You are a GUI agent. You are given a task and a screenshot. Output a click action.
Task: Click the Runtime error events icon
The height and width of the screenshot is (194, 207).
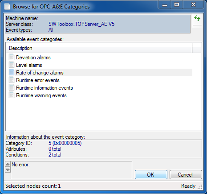[x=12, y=80]
